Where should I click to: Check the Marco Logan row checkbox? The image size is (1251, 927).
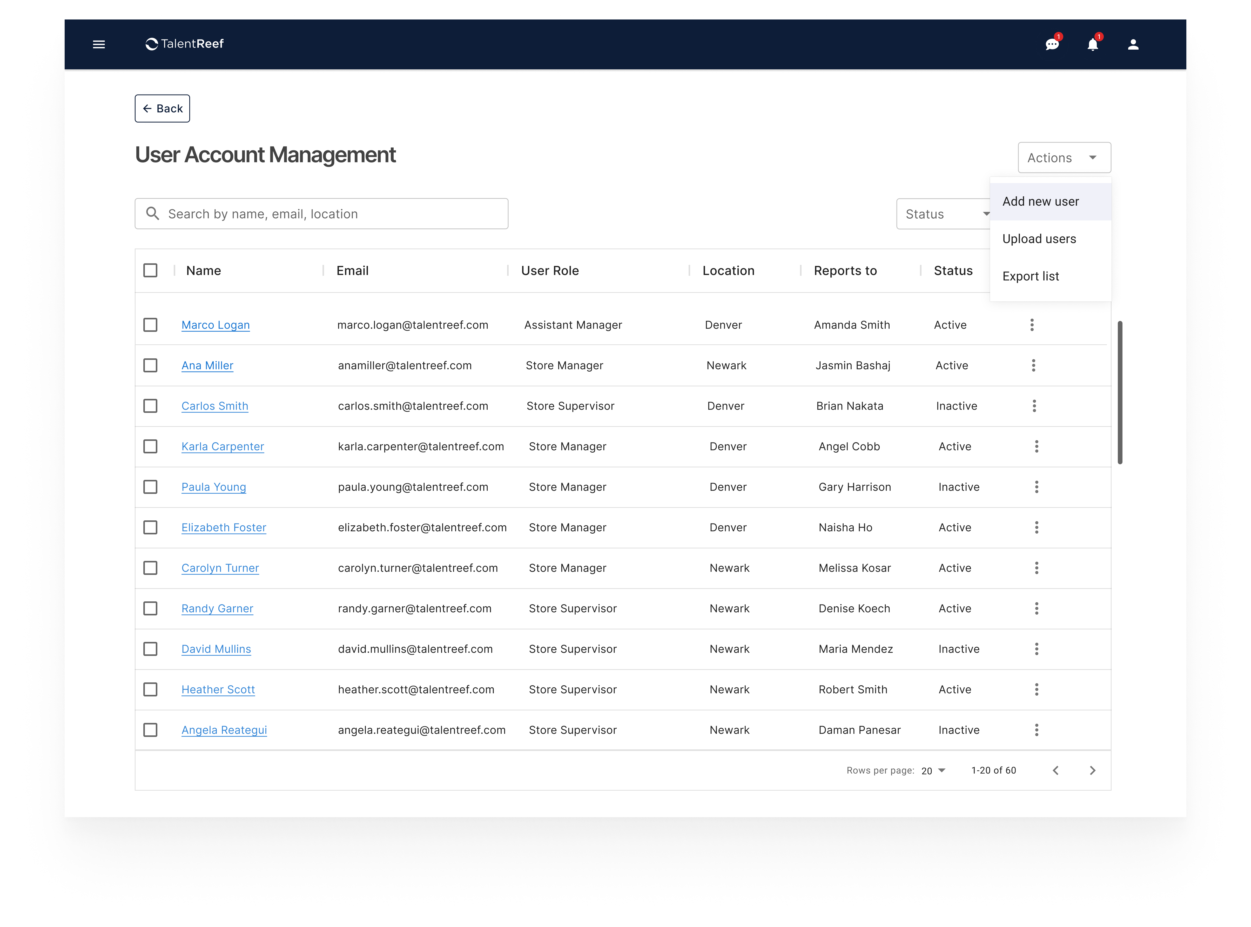coord(150,325)
